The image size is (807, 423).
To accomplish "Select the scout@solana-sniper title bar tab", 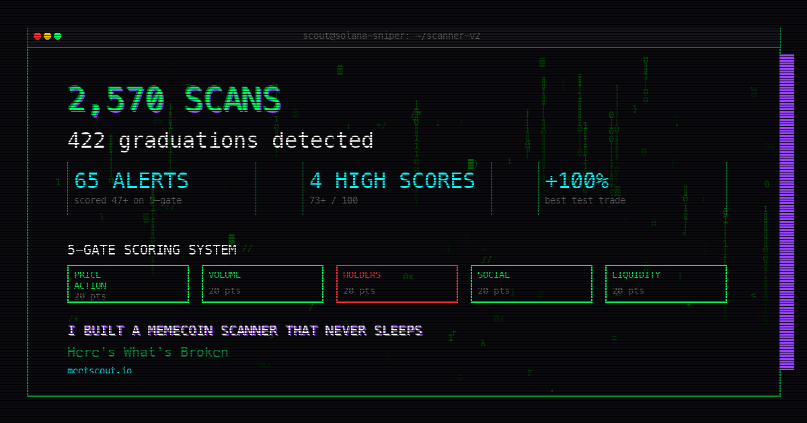I will click(392, 35).
